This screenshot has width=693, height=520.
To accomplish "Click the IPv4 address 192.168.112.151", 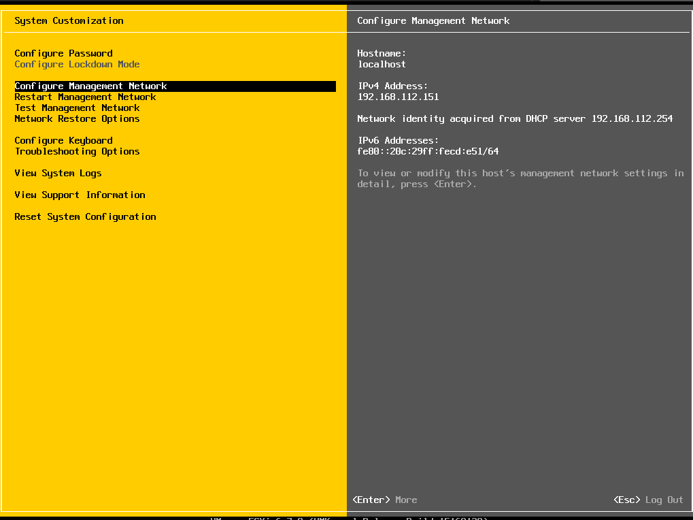I will pos(399,97).
